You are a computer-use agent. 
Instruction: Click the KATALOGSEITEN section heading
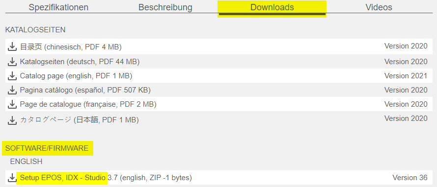35,30
